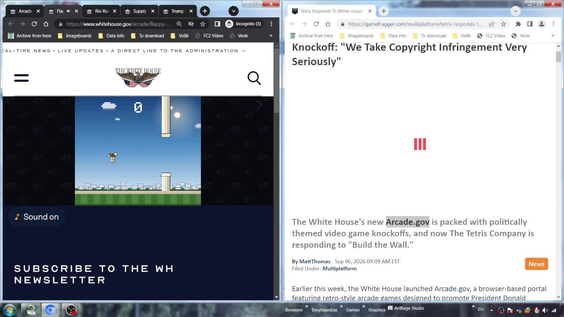Bookmark the gamefragger page with star

pos(504,24)
